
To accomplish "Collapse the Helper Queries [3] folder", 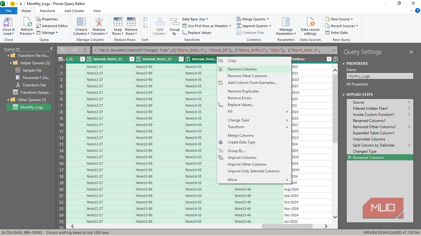I will 11,63.
